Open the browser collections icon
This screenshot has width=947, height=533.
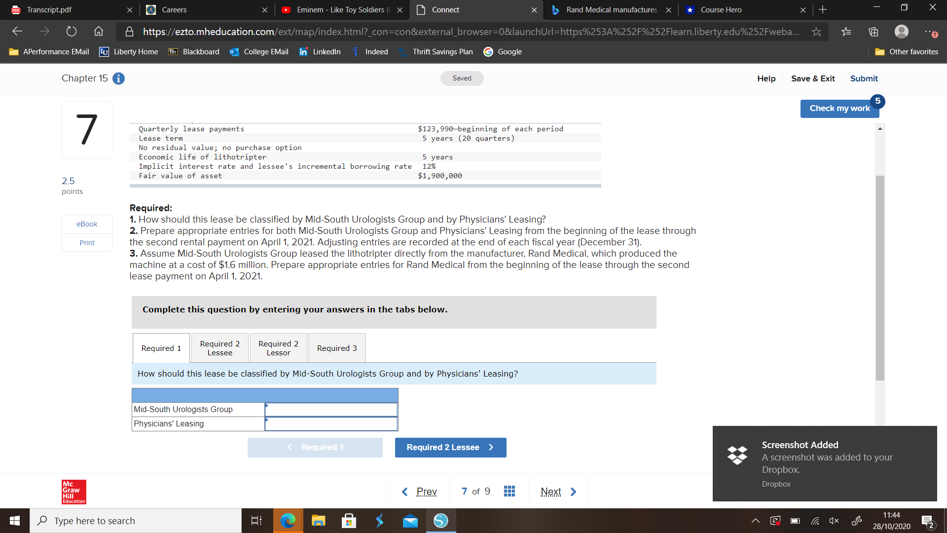click(x=874, y=32)
